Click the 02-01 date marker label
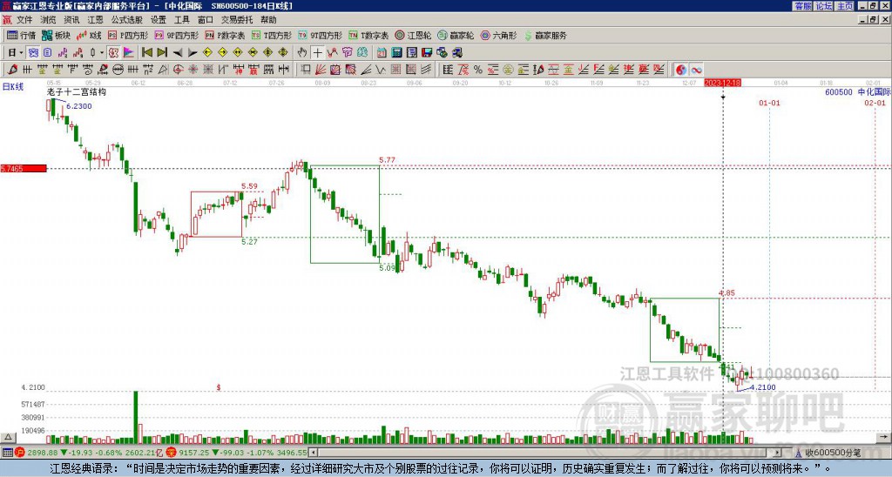The image size is (892, 477). (x=875, y=103)
